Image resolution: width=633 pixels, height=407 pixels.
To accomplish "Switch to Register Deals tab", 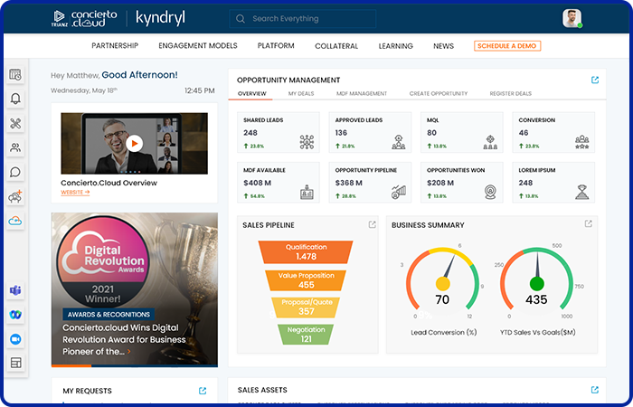I will pos(511,94).
